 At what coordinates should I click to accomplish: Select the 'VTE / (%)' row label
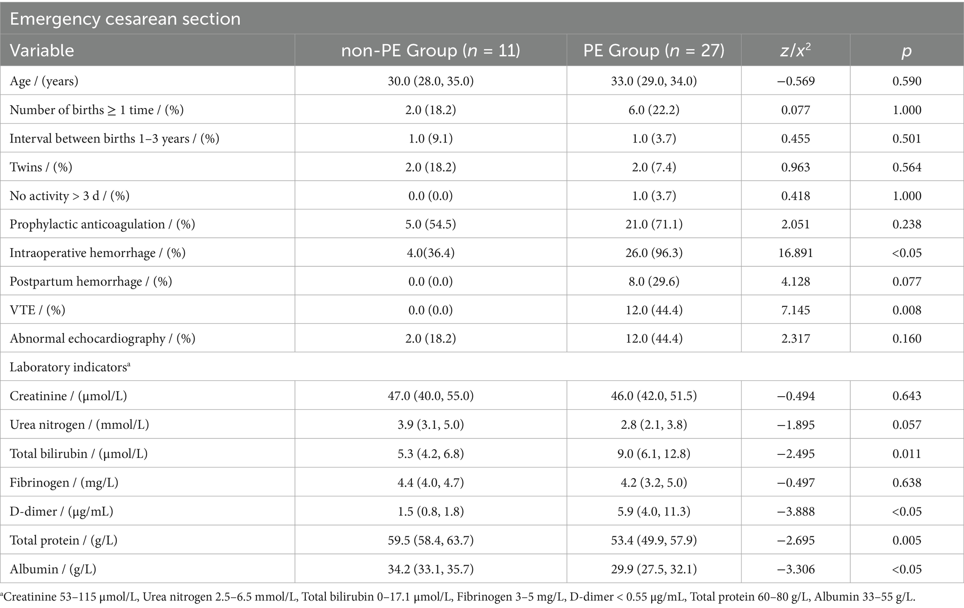pyautogui.click(x=37, y=310)
